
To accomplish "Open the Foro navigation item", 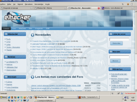I will 14,29.
